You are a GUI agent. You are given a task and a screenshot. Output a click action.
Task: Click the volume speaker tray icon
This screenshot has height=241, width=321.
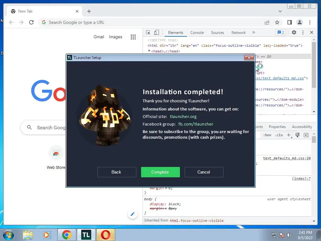click(x=289, y=235)
